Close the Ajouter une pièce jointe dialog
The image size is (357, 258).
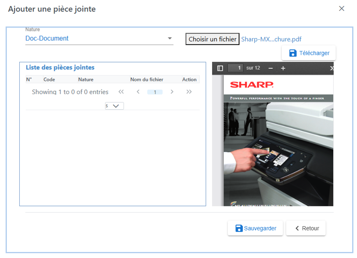[341, 9]
